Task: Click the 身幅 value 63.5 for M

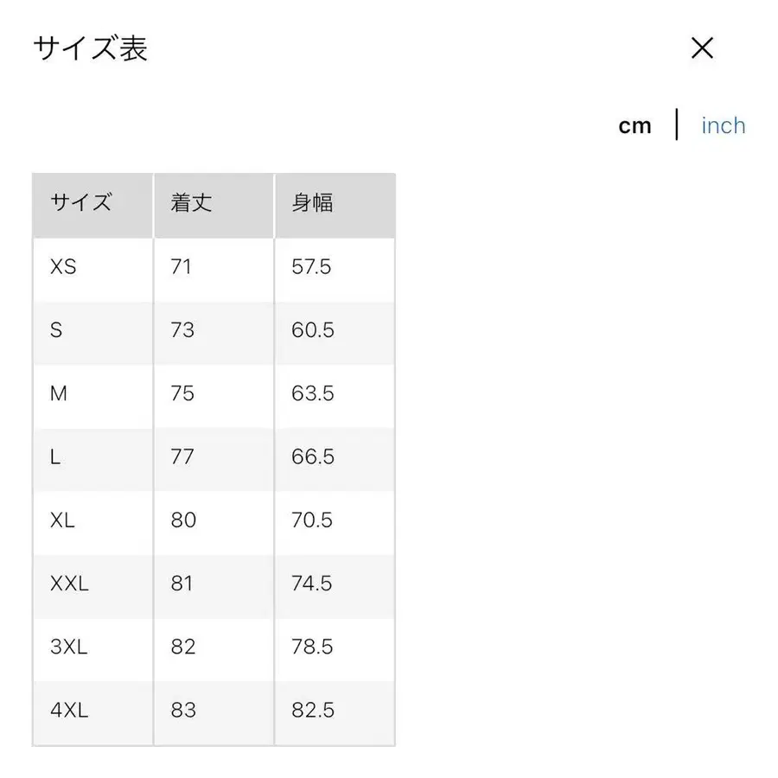Action: pos(311,394)
